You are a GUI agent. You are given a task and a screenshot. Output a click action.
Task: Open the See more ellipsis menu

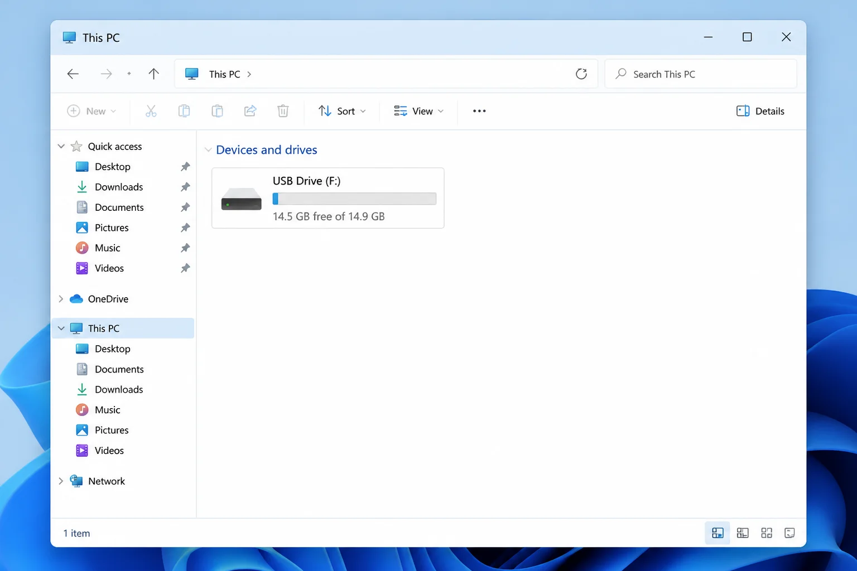click(479, 111)
